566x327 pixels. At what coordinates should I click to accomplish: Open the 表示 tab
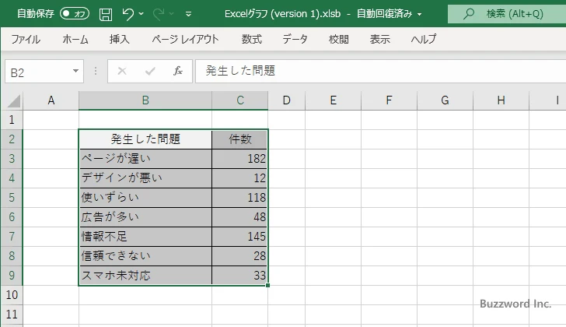coord(379,39)
